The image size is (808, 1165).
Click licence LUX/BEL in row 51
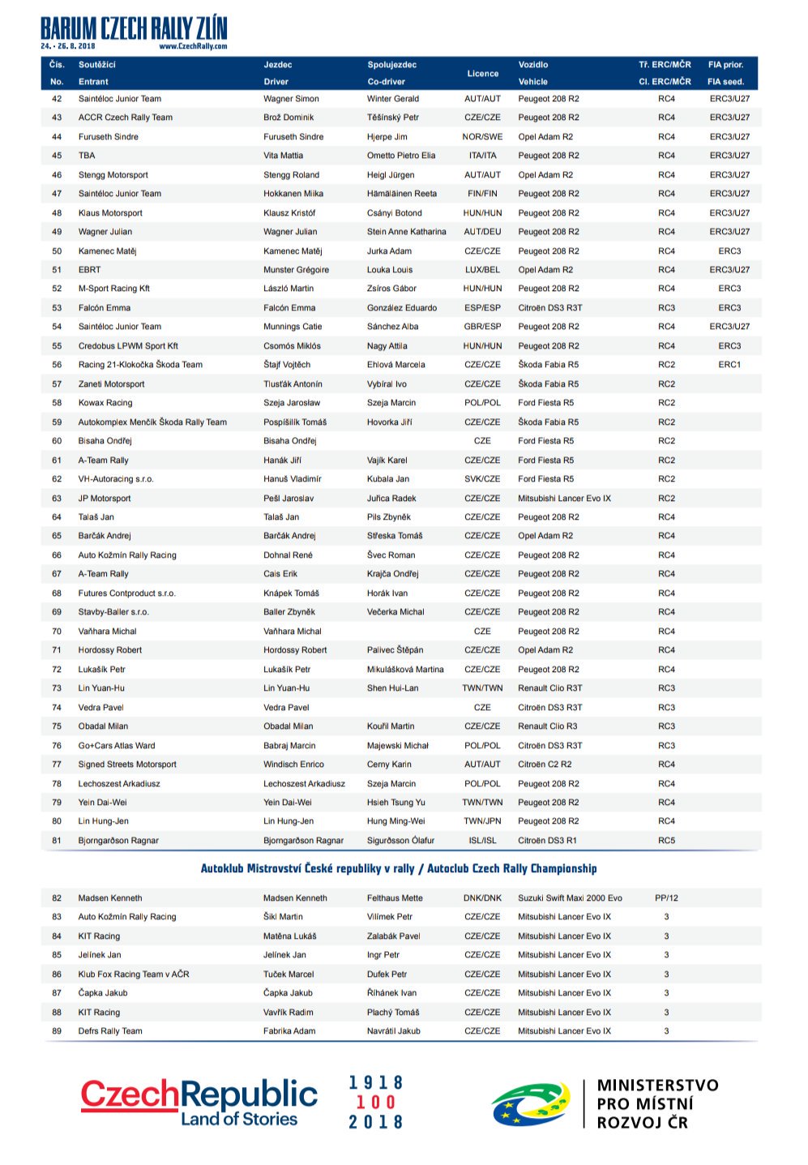[482, 270]
